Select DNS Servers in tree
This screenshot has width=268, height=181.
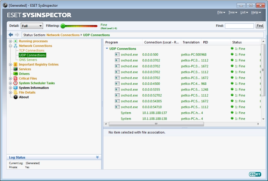pyautogui.click(x=28, y=60)
